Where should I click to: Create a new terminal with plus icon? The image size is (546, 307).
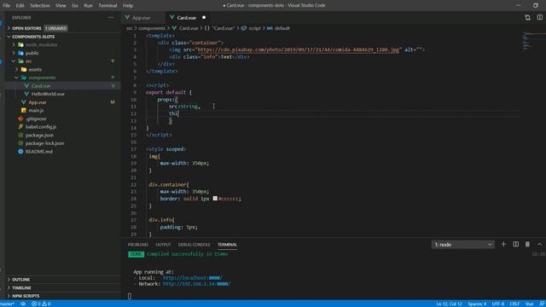(x=503, y=245)
